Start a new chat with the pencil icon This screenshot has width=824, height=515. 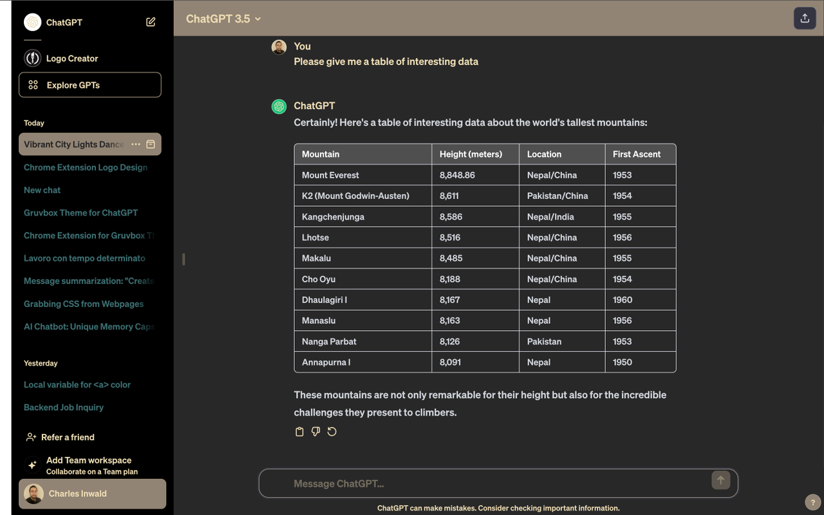tap(150, 21)
